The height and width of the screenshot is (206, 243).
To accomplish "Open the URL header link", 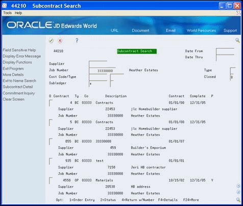I will (114, 31).
